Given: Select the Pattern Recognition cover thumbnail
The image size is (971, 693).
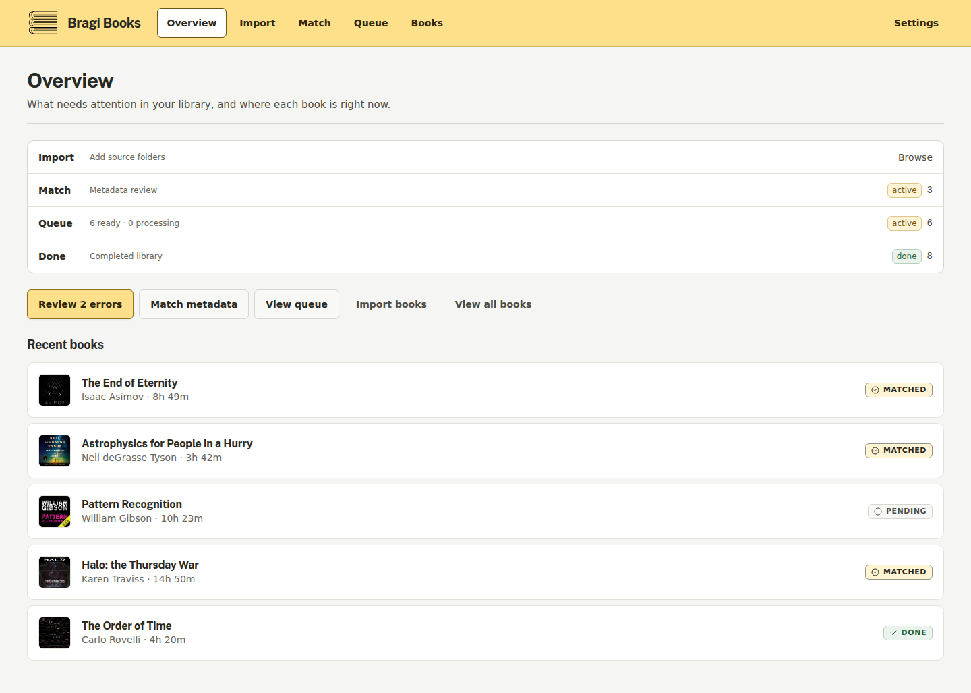Looking at the screenshot, I should pos(55,511).
